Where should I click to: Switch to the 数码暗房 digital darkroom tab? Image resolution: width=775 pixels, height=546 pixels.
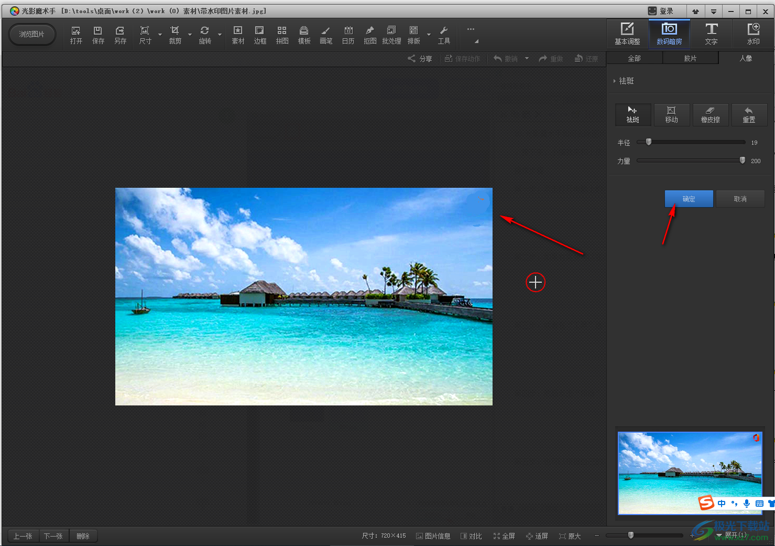669,34
